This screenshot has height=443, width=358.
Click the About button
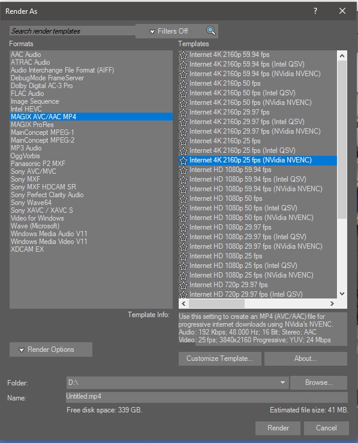click(x=305, y=358)
